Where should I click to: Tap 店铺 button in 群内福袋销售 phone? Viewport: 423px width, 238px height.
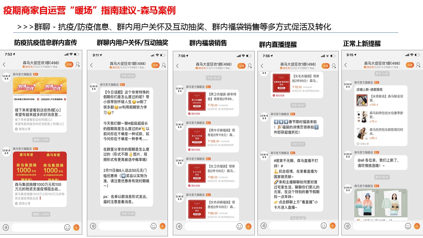(242, 66)
